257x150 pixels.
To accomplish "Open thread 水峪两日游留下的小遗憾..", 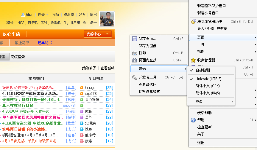I will coord(25,129).
